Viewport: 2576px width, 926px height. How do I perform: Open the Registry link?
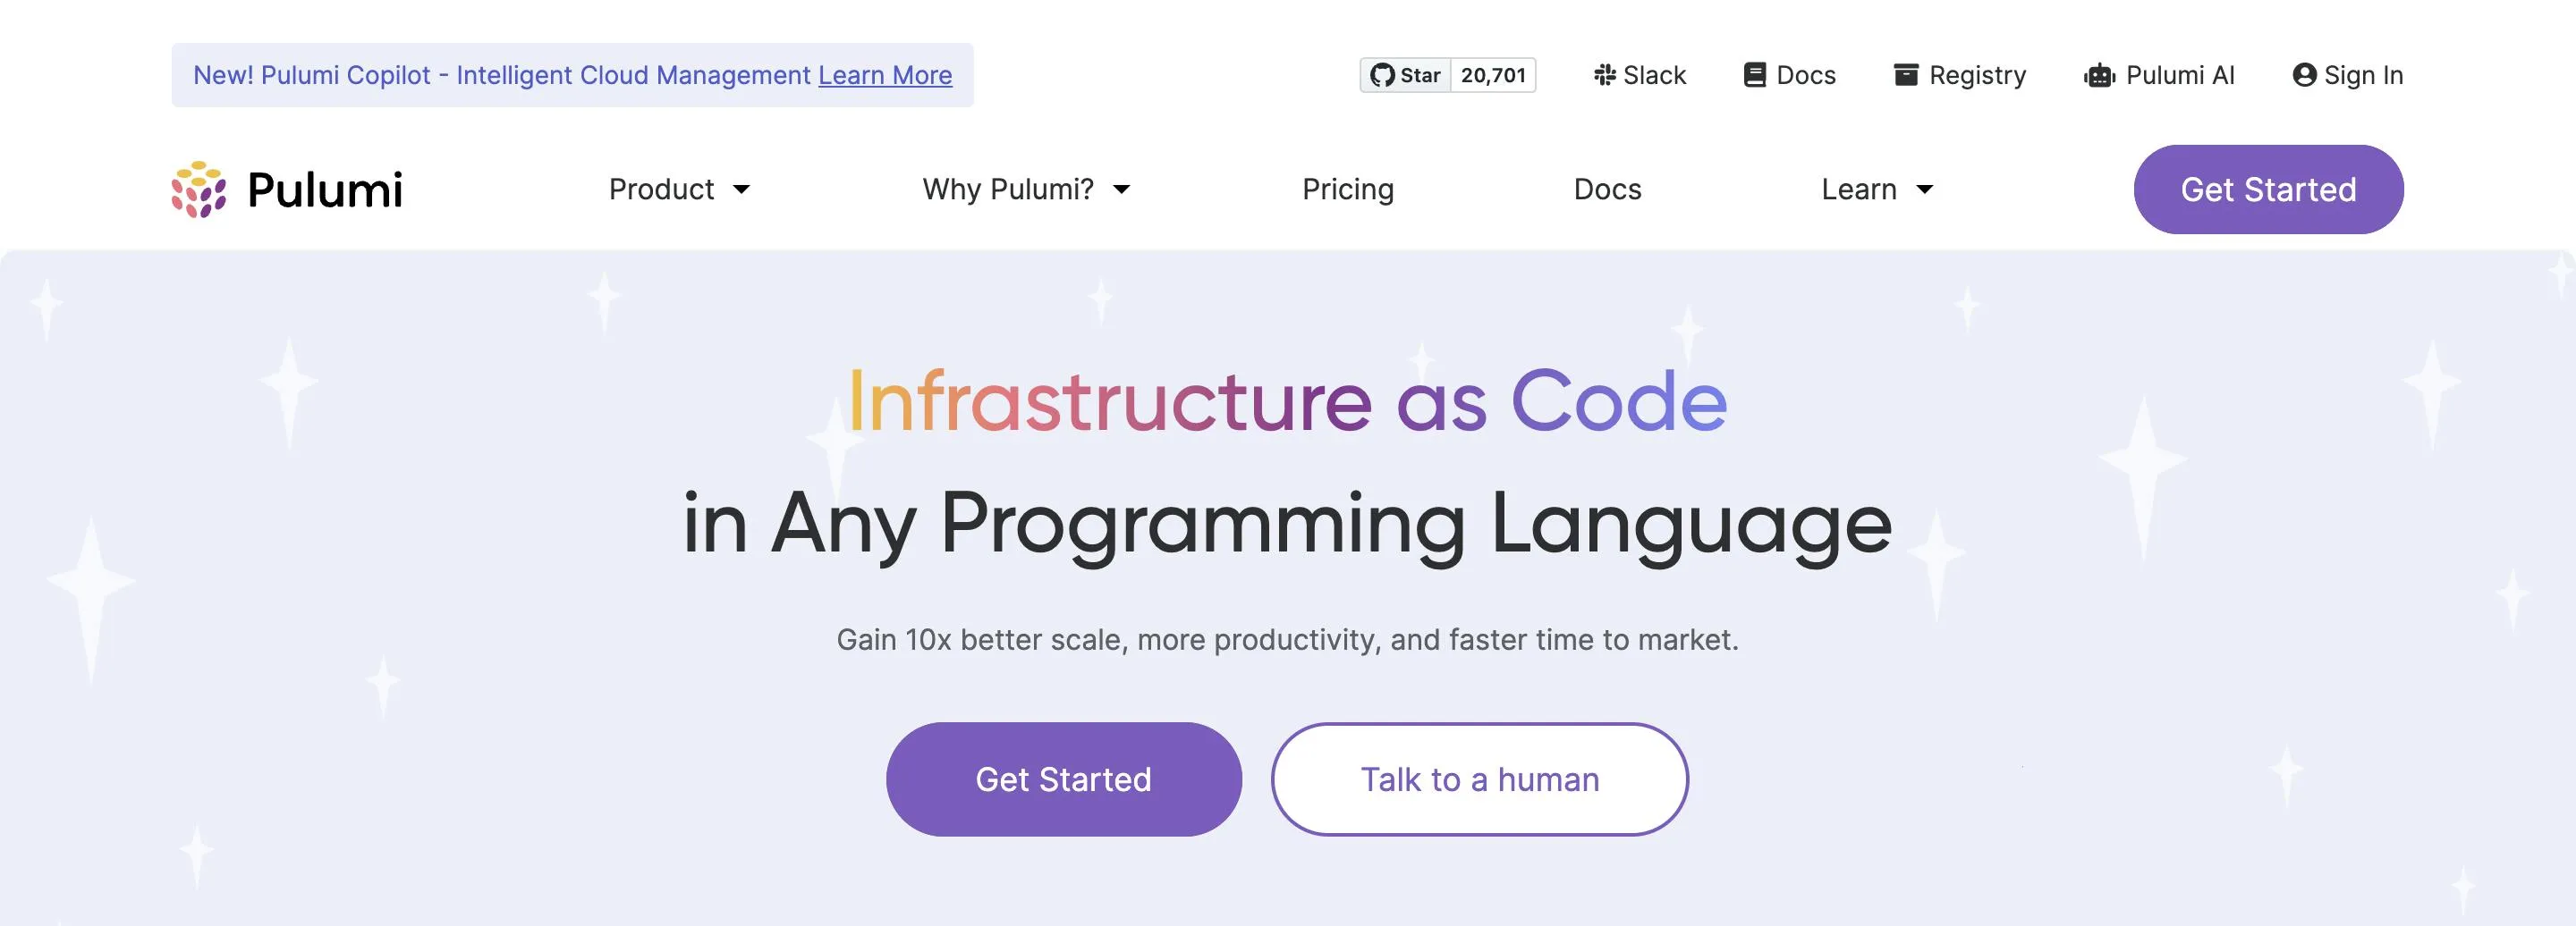pos(1960,75)
